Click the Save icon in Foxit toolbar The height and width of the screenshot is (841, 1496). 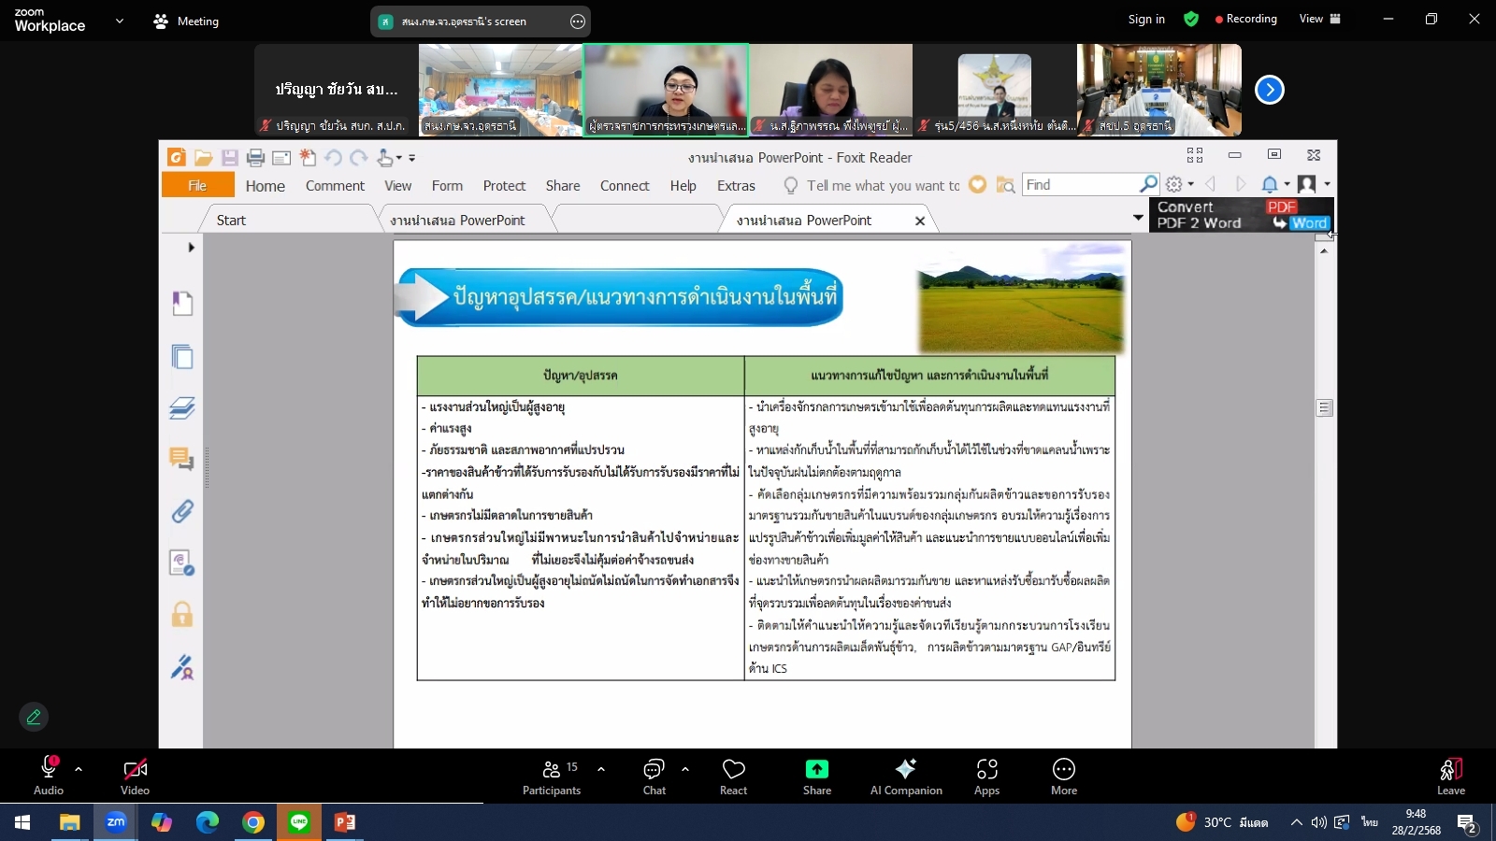pos(229,158)
